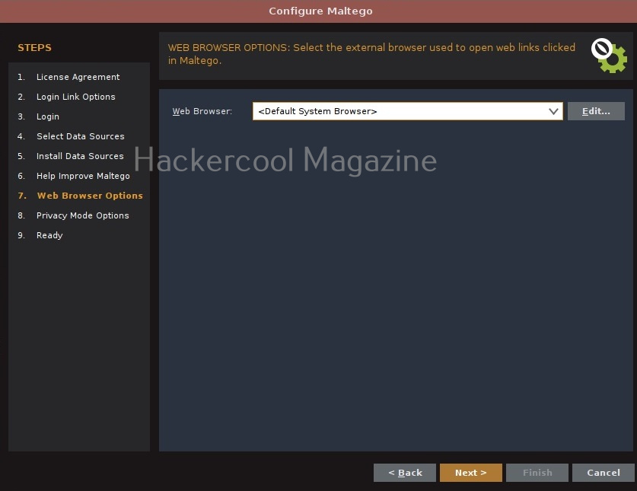Click the STEPS heading in sidebar
This screenshot has width=637, height=491.
click(x=34, y=47)
